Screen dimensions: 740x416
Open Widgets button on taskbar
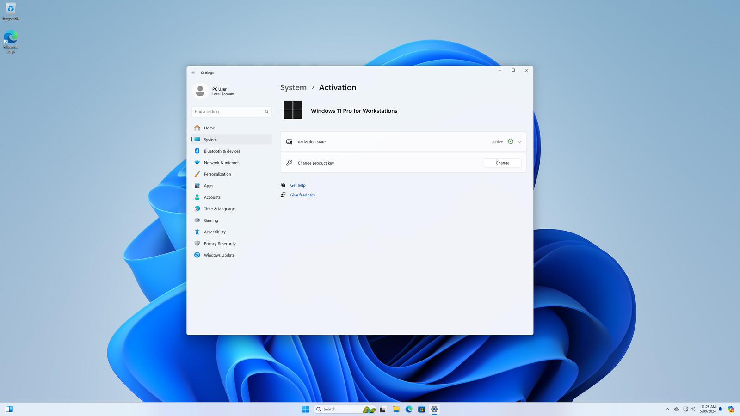click(x=9, y=409)
